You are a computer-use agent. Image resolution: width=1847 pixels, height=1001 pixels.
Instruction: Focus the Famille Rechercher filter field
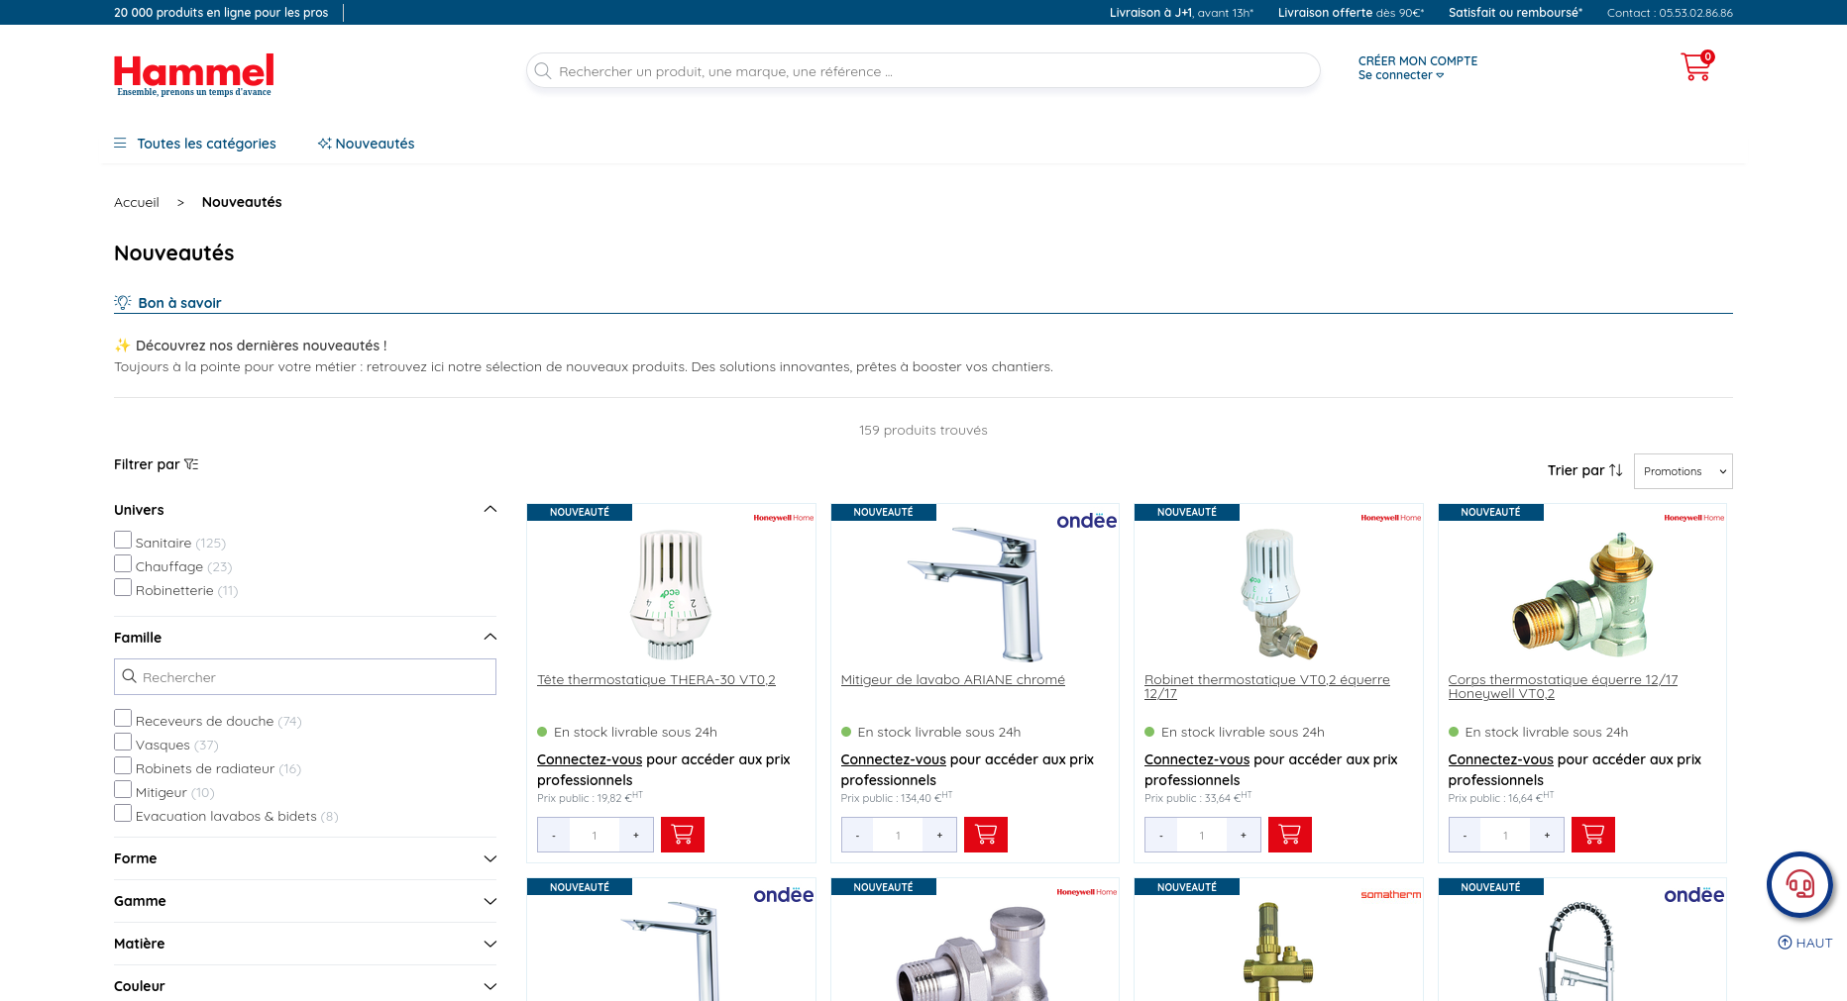coord(305,677)
